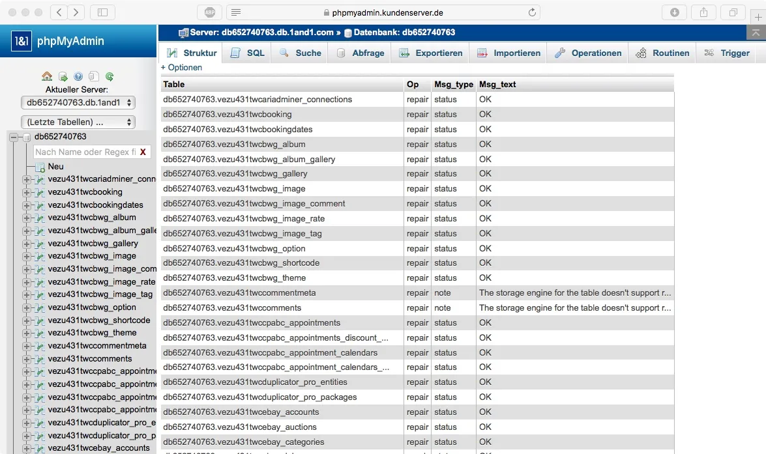The height and width of the screenshot is (454, 766).
Task: Click the logout icon in sidebar
Action: click(x=63, y=76)
